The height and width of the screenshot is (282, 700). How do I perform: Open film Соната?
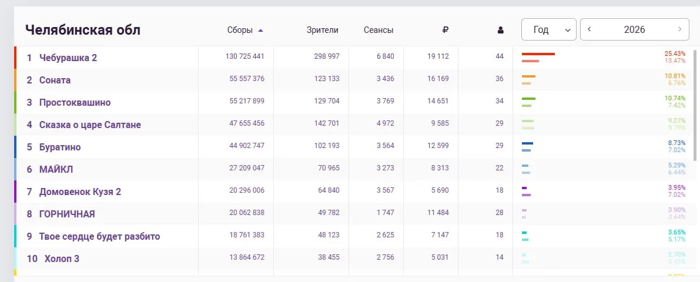(x=55, y=80)
